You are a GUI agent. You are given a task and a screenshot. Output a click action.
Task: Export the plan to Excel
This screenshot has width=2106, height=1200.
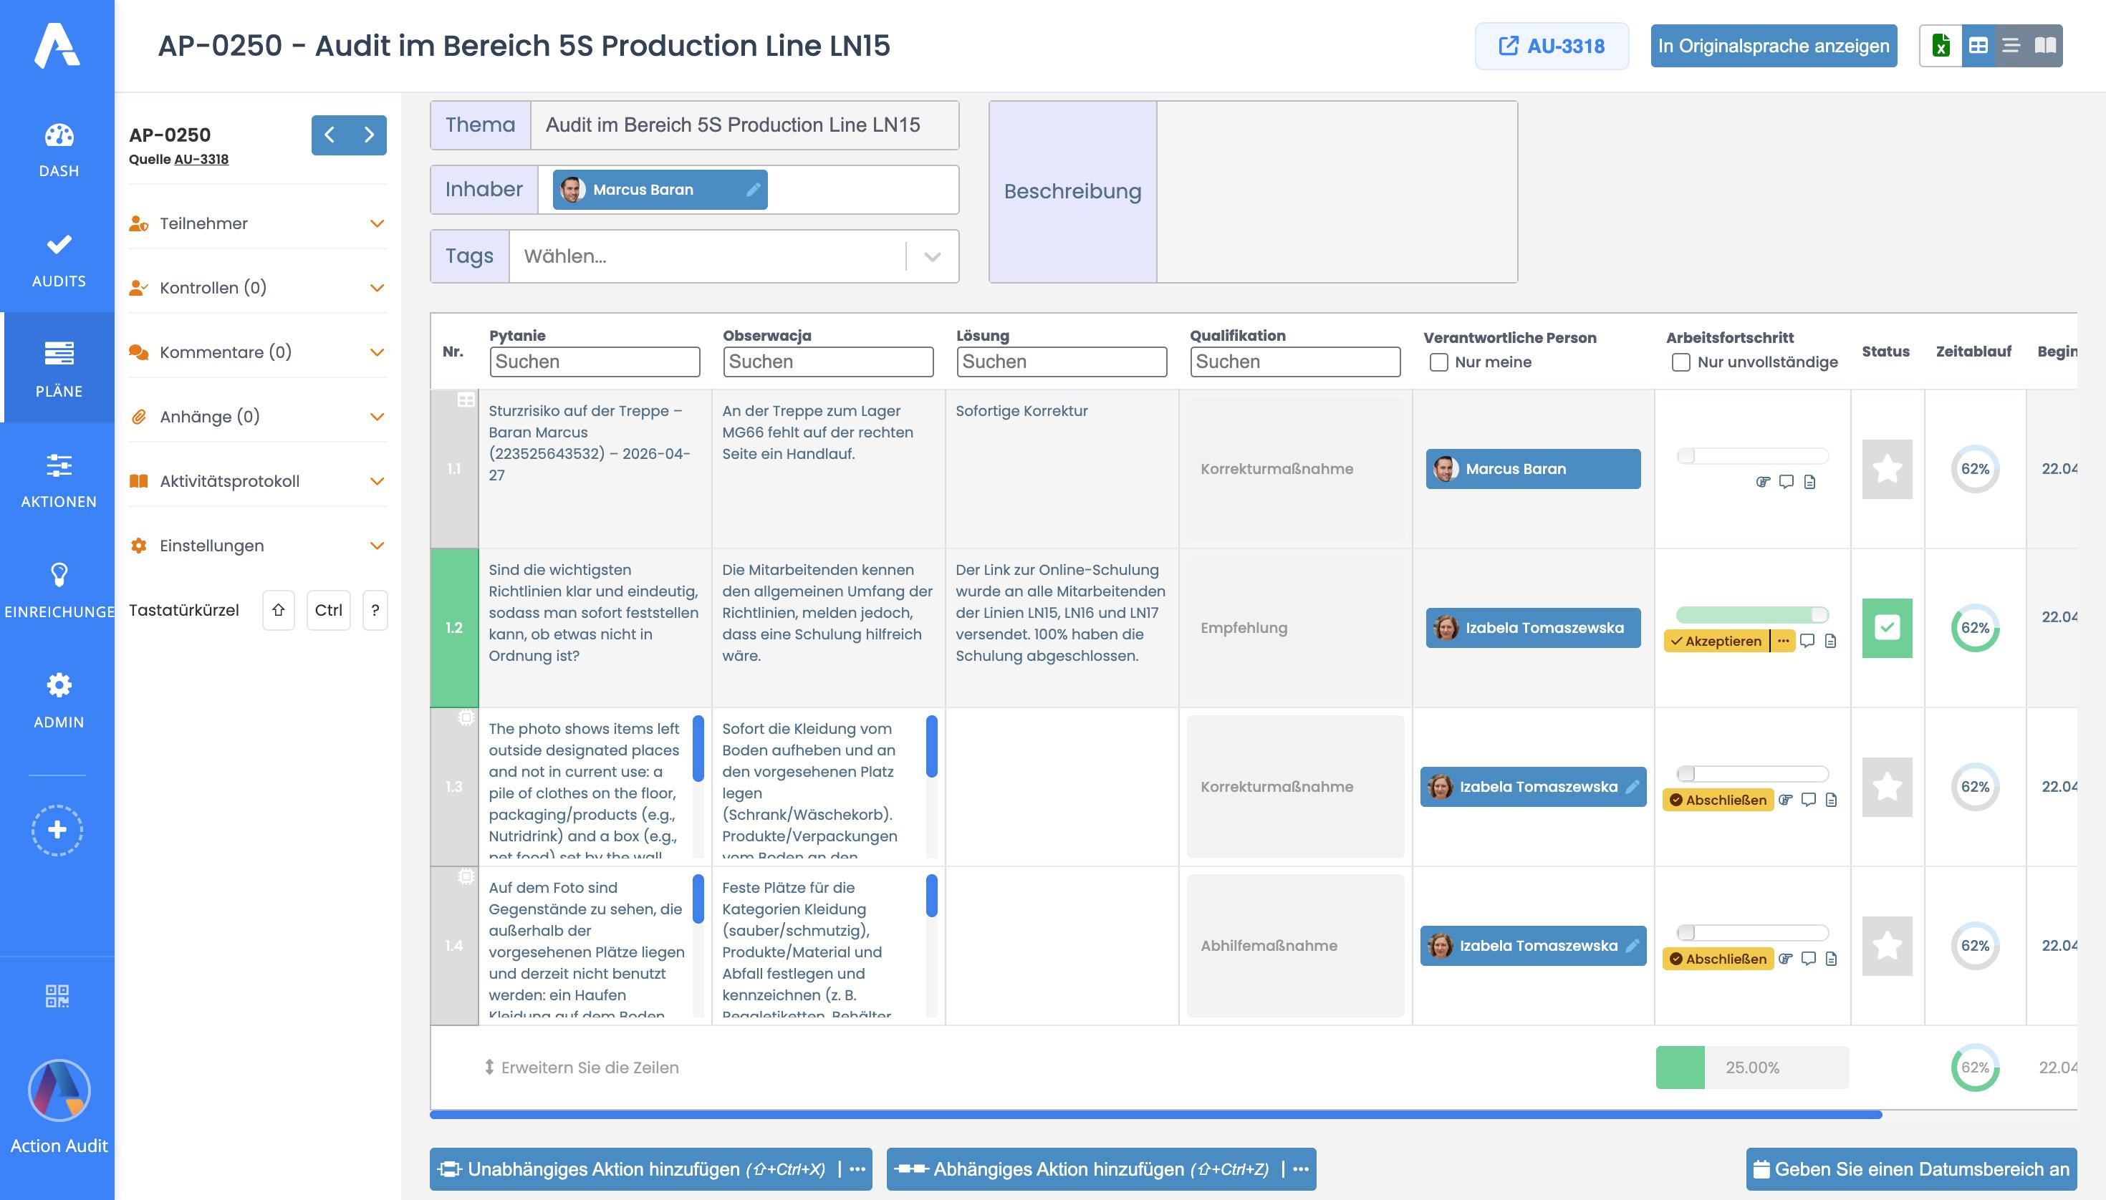click(1941, 46)
